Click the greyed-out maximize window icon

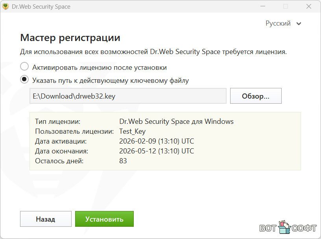(286, 6)
